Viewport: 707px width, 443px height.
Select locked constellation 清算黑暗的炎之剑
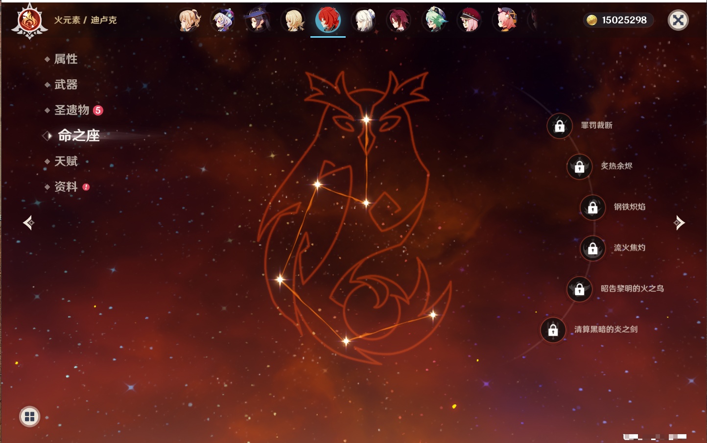tap(553, 329)
